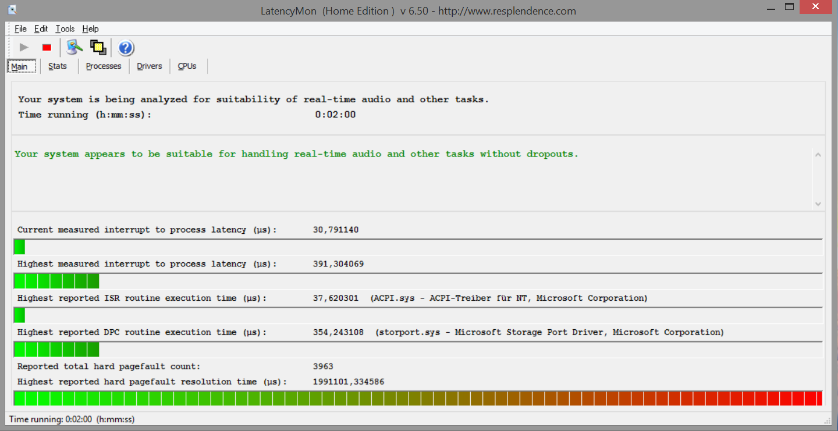The image size is (838, 431).
Task: Expand the Tools menu
Action: point(65,29)
